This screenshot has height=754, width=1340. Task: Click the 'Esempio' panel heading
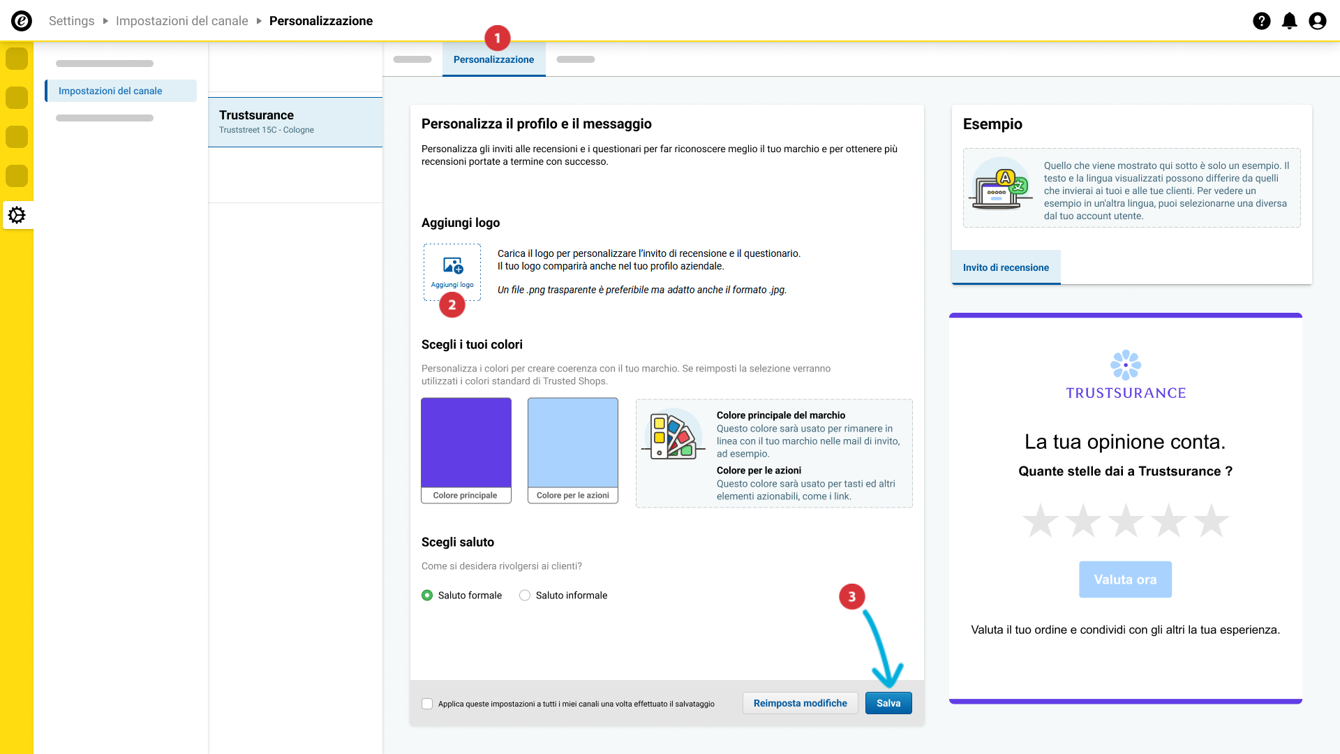(x=992, y=124)
